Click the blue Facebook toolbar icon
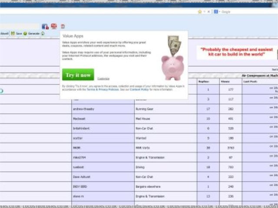The image size is (278, 208). click(x=45, y=26)
